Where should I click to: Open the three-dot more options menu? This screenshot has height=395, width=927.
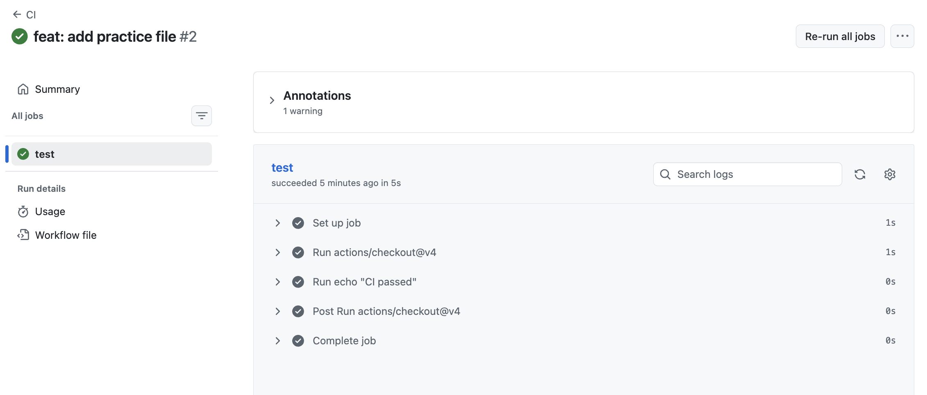pyautogui.click(x=902, y=36)
